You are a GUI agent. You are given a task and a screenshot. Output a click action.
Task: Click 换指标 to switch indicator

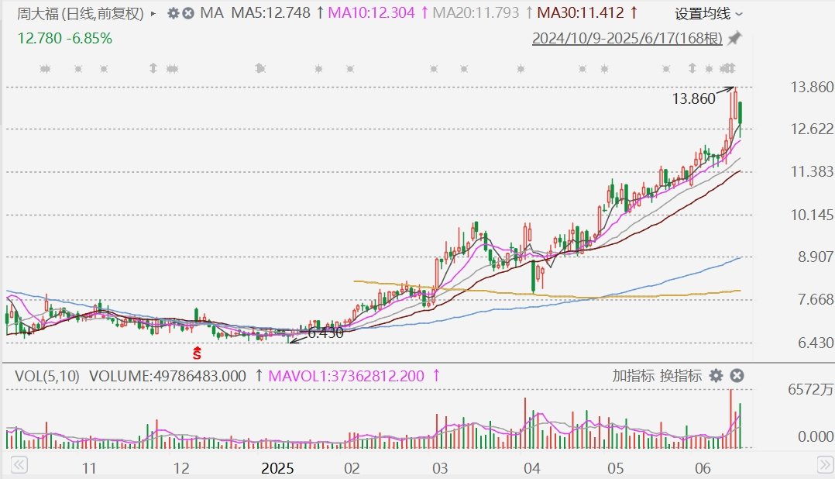681,376
